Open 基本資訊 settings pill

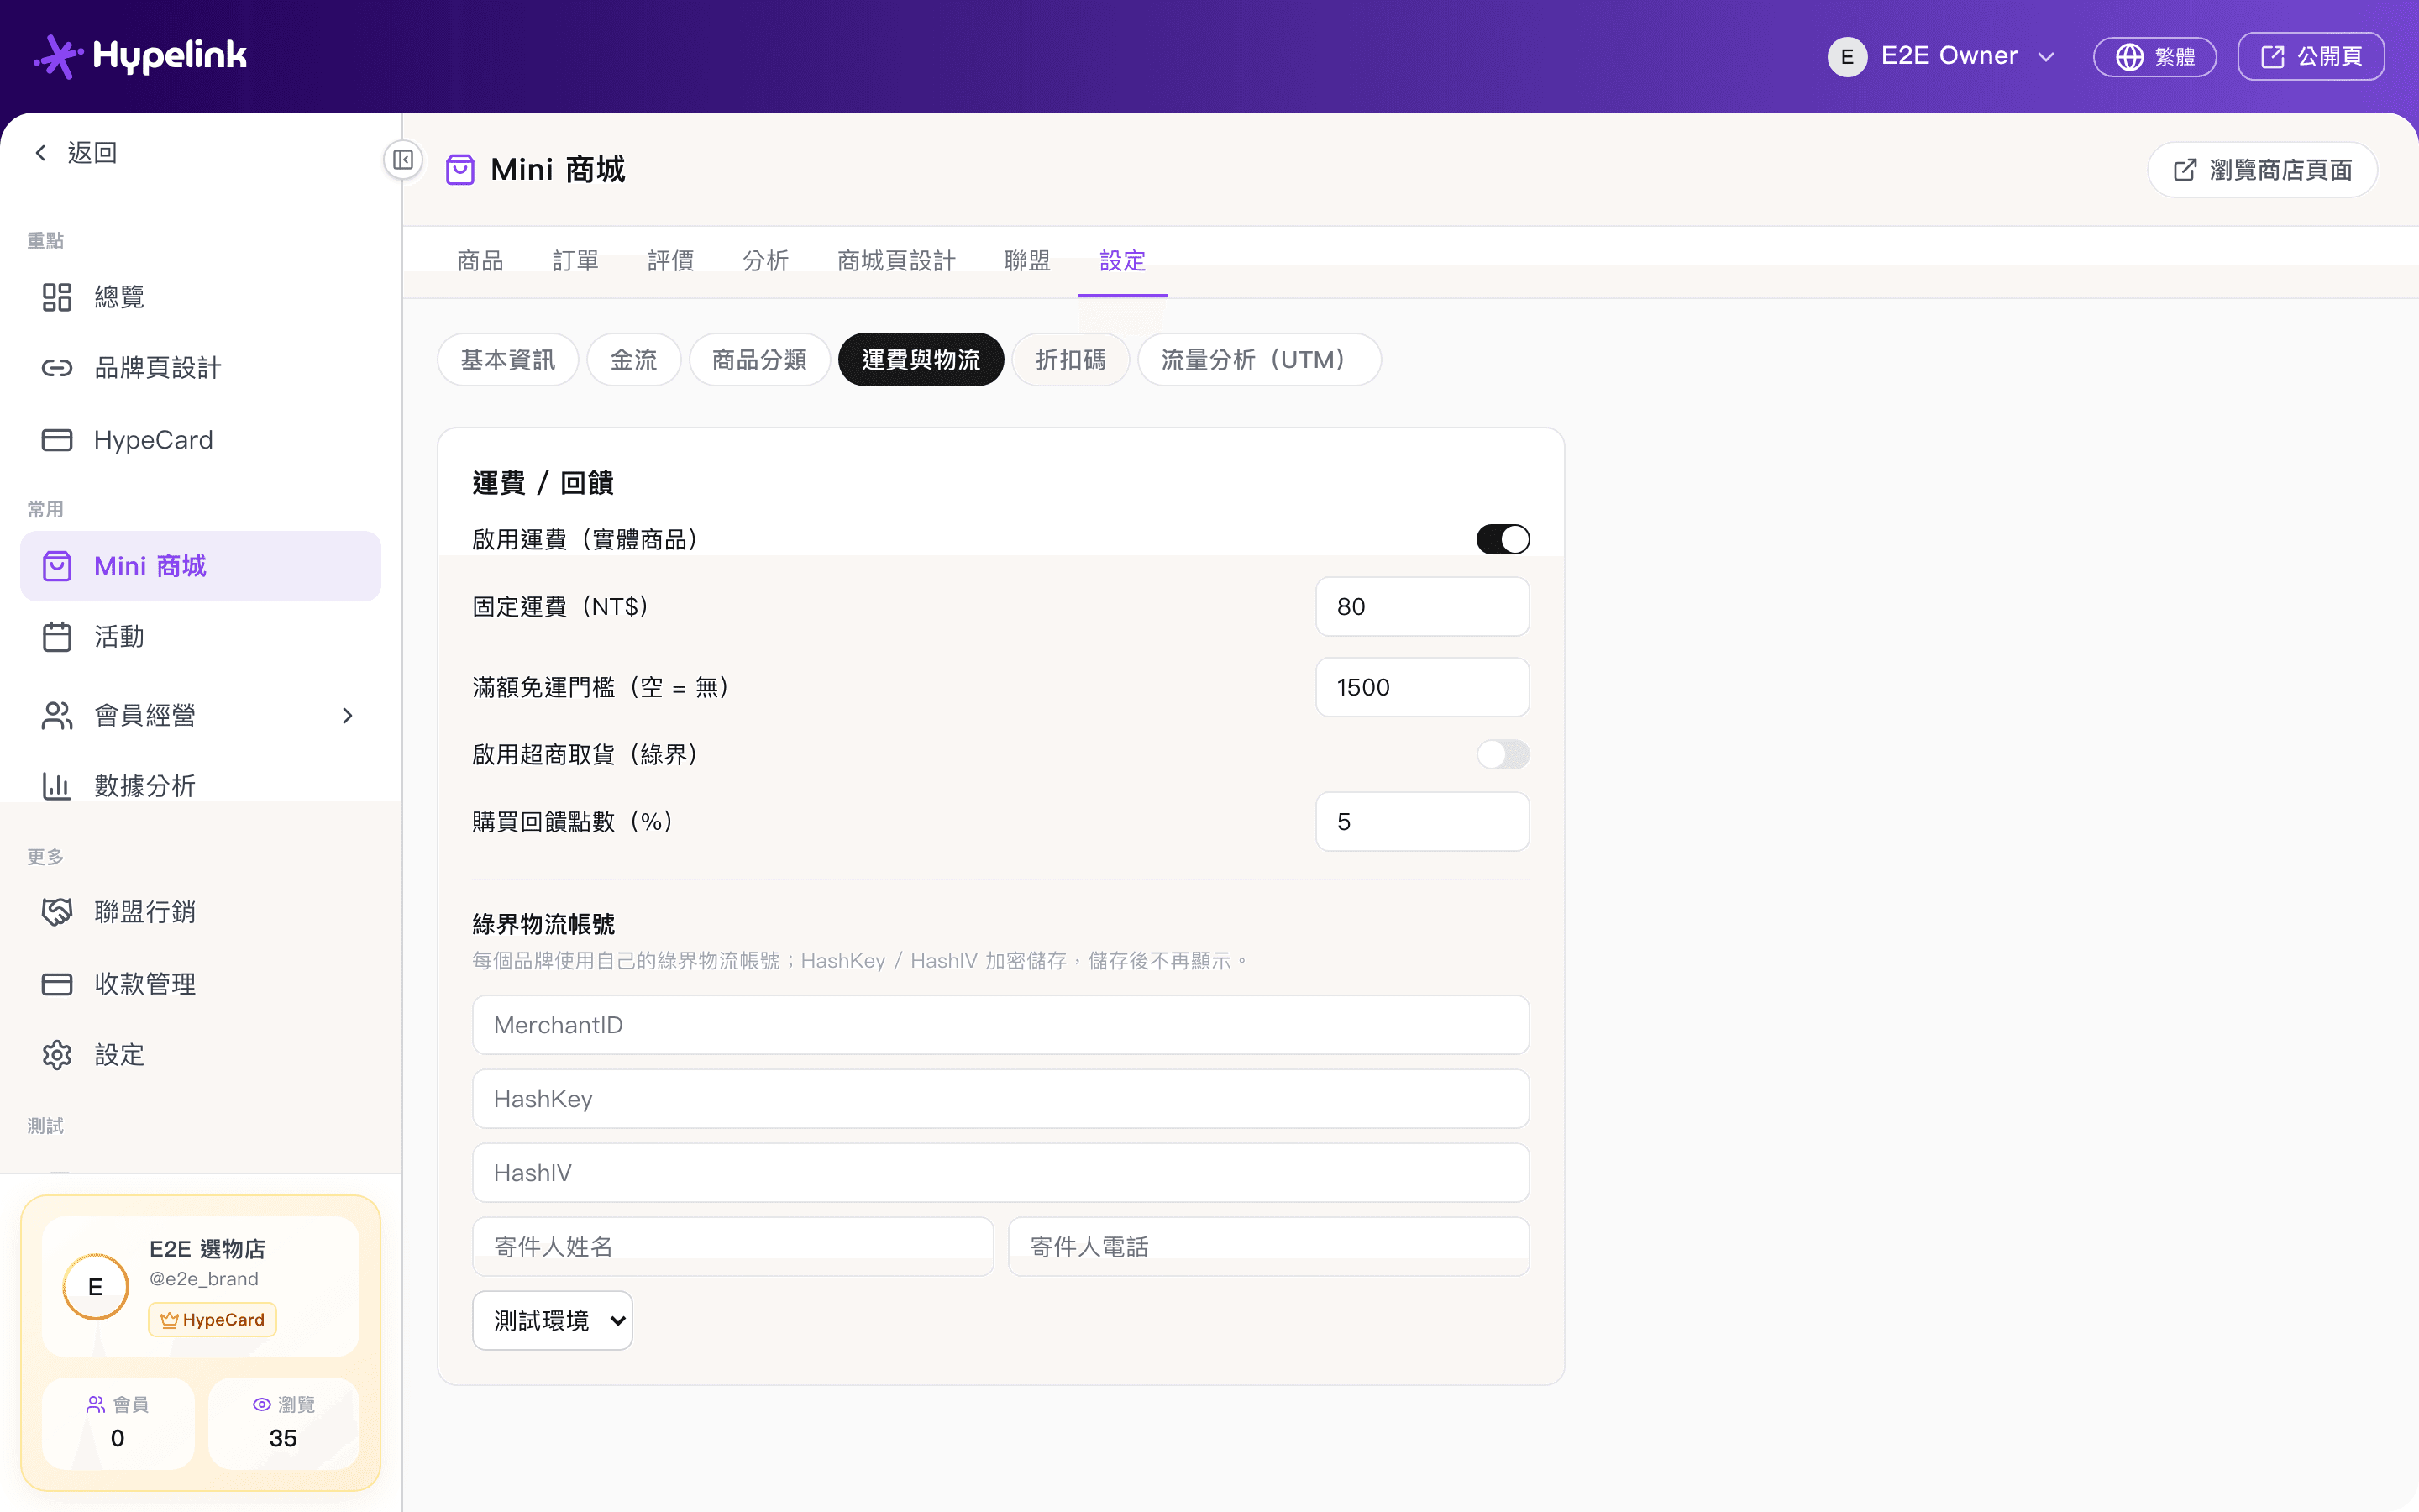[508, 360]
